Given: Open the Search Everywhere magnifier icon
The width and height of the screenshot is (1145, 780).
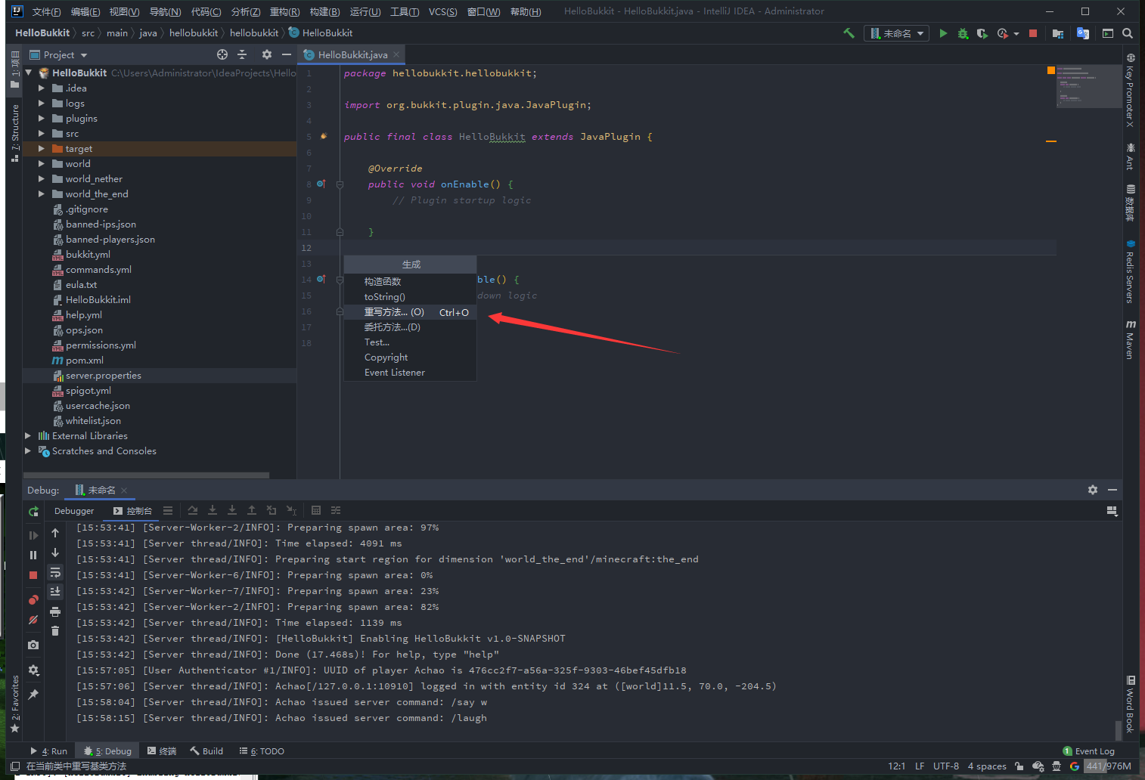Looking at the screenshot, I should (1128, 33).
